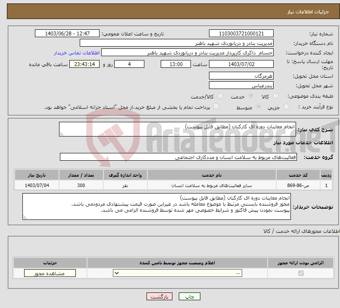This screenshot has width=340, height=308.
Task: Click the توضیحات خریدار text area
Action: point(156,206)
